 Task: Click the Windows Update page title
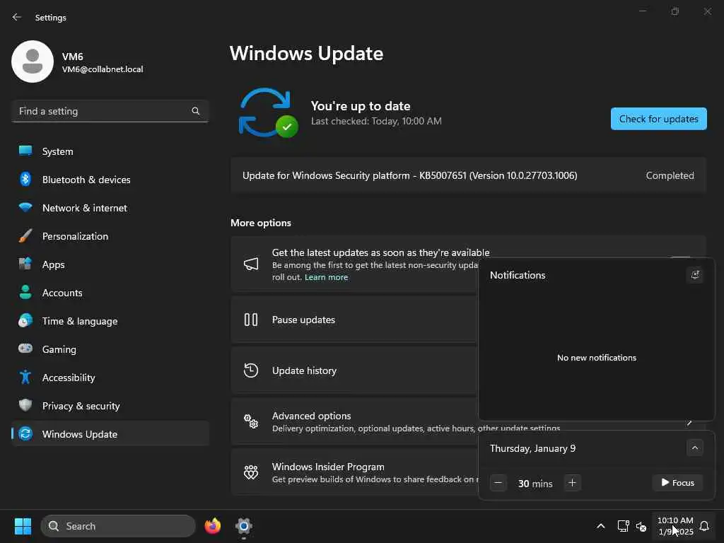[306, 54]
